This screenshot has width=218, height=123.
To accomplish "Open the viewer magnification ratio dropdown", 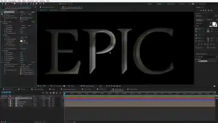I will 44,86.
